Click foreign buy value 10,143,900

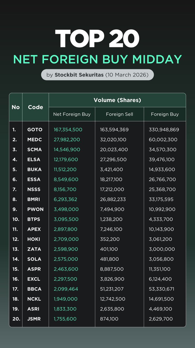coord(161,229)
